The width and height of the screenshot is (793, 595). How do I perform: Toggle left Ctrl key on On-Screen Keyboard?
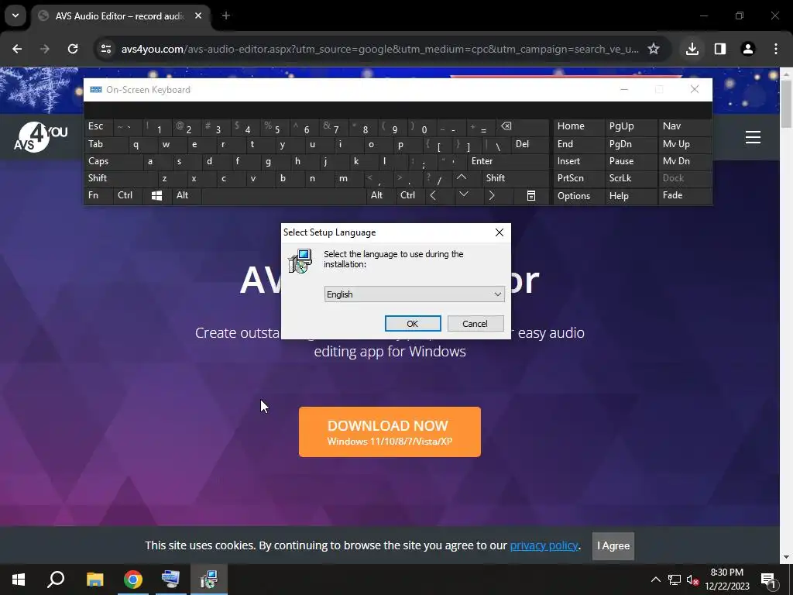coord(128,195)
